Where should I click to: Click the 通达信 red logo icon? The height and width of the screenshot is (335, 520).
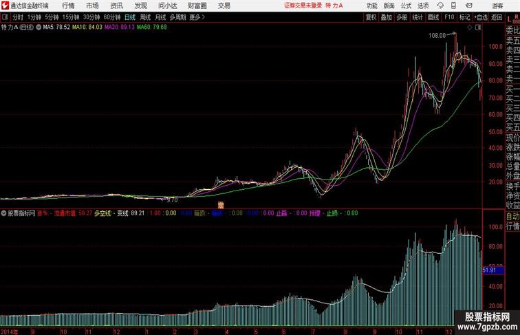coord(5,6)
